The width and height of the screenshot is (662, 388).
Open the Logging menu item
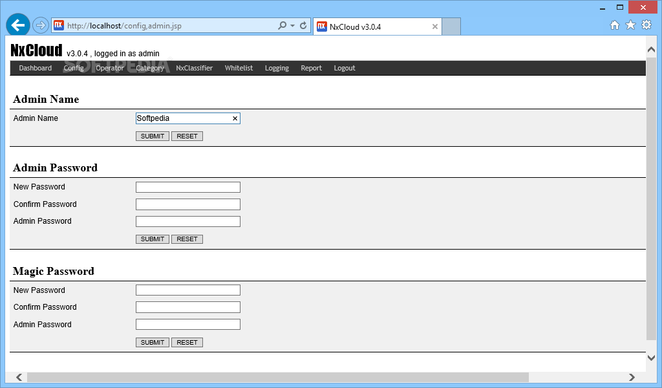(277, 68)
